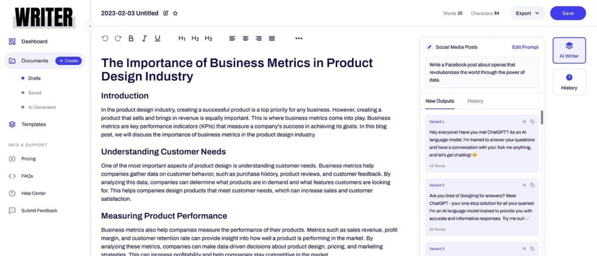The height and width of the screenshot is (256, 597).
Task: Insert Variant 2 into the document
Action: [x=524, y=185]
